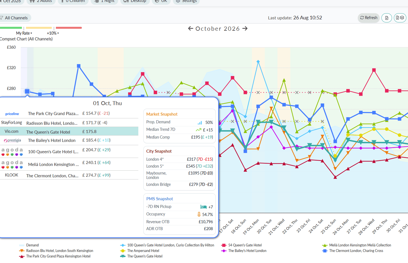Click agoda logo in 100 Queen's Gate row
Screen dimensions: 408x263
[12, 152]
